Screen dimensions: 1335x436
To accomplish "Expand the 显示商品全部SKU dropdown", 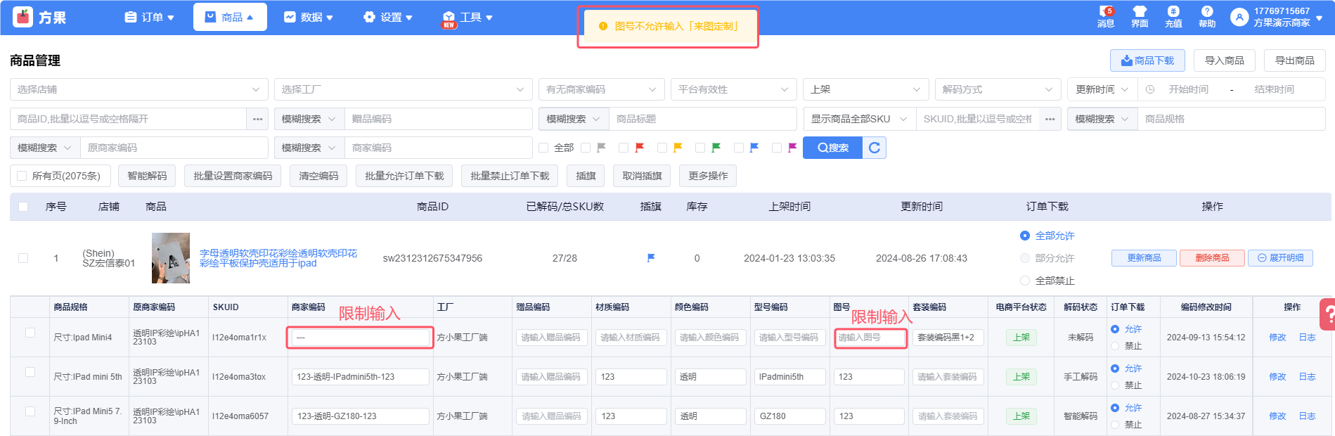I will coord(859,119).
